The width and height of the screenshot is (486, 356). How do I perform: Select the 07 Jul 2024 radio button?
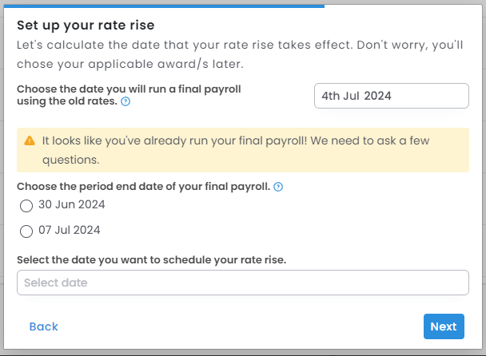26,231
